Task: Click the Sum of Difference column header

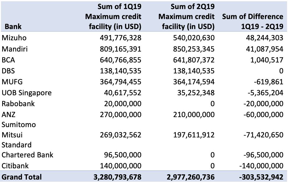Action: [x=252, y=22]
